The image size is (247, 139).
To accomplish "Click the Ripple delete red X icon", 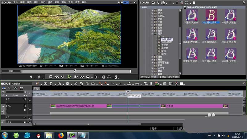I will tap(107, 84).
